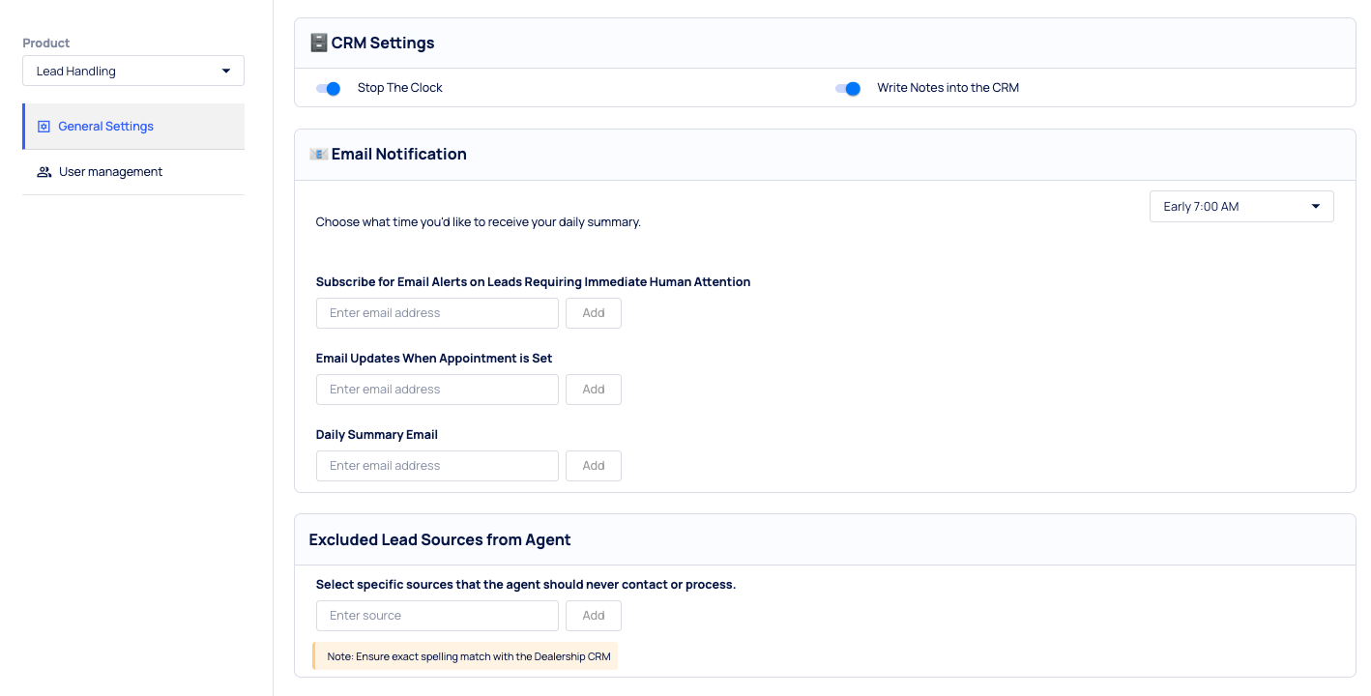Click the User management people icon

click(x=44, y=172)
